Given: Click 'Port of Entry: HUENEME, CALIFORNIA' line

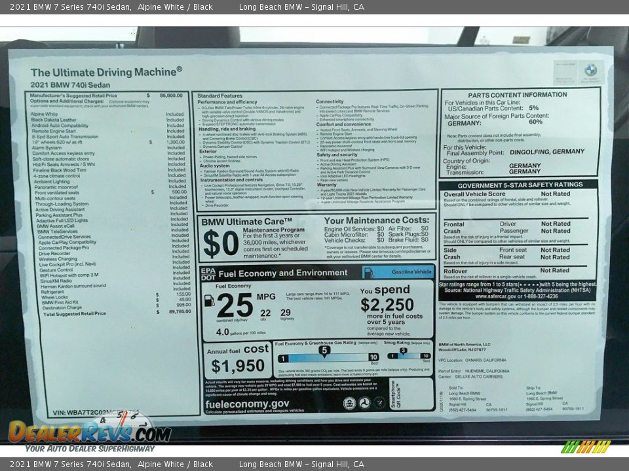Looking at the screenshot, I should (x=474, y=372).
